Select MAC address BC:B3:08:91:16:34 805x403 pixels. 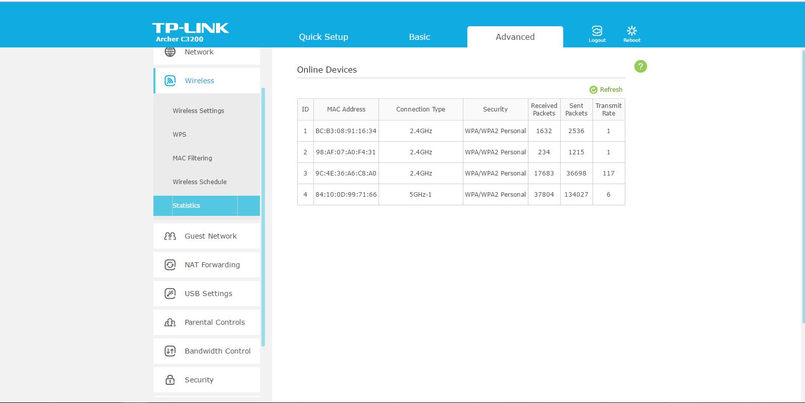point(346,131)
